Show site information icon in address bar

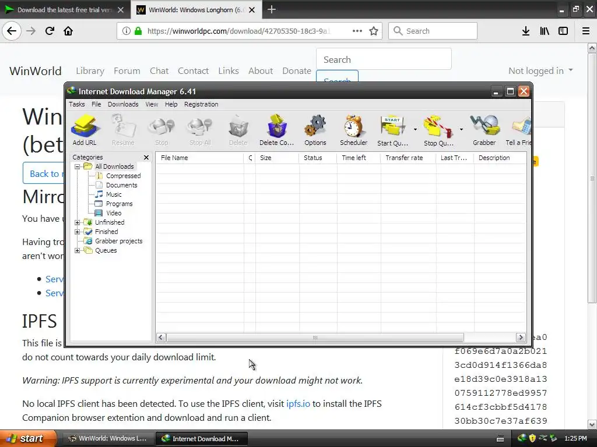pos(126,31)
